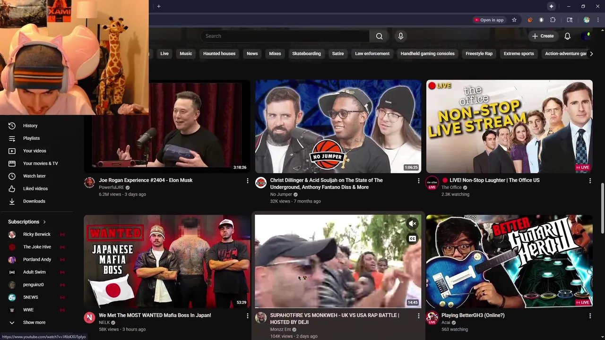The height and width of the screenshot is (340, 605).
Task: Select the Music filter chip
Action: pos(186,54)
